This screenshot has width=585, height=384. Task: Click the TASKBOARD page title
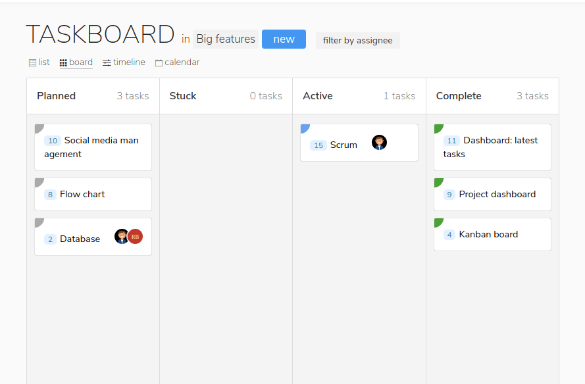(101, 34)
